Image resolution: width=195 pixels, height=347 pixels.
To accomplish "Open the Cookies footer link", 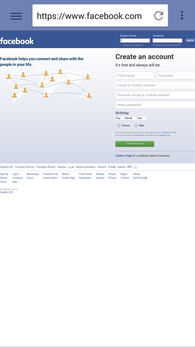I will [x=125, y=178].
